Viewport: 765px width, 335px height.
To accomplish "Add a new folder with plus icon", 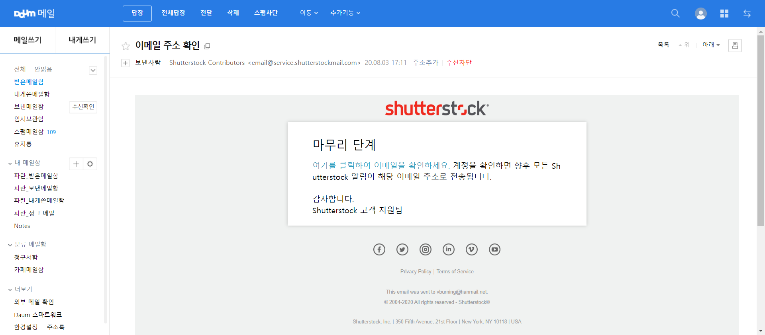I will pos(76,164).
